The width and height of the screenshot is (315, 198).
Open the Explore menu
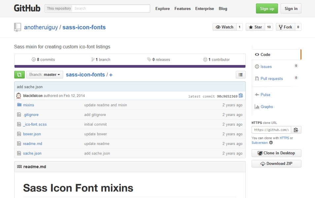(162, 9)
